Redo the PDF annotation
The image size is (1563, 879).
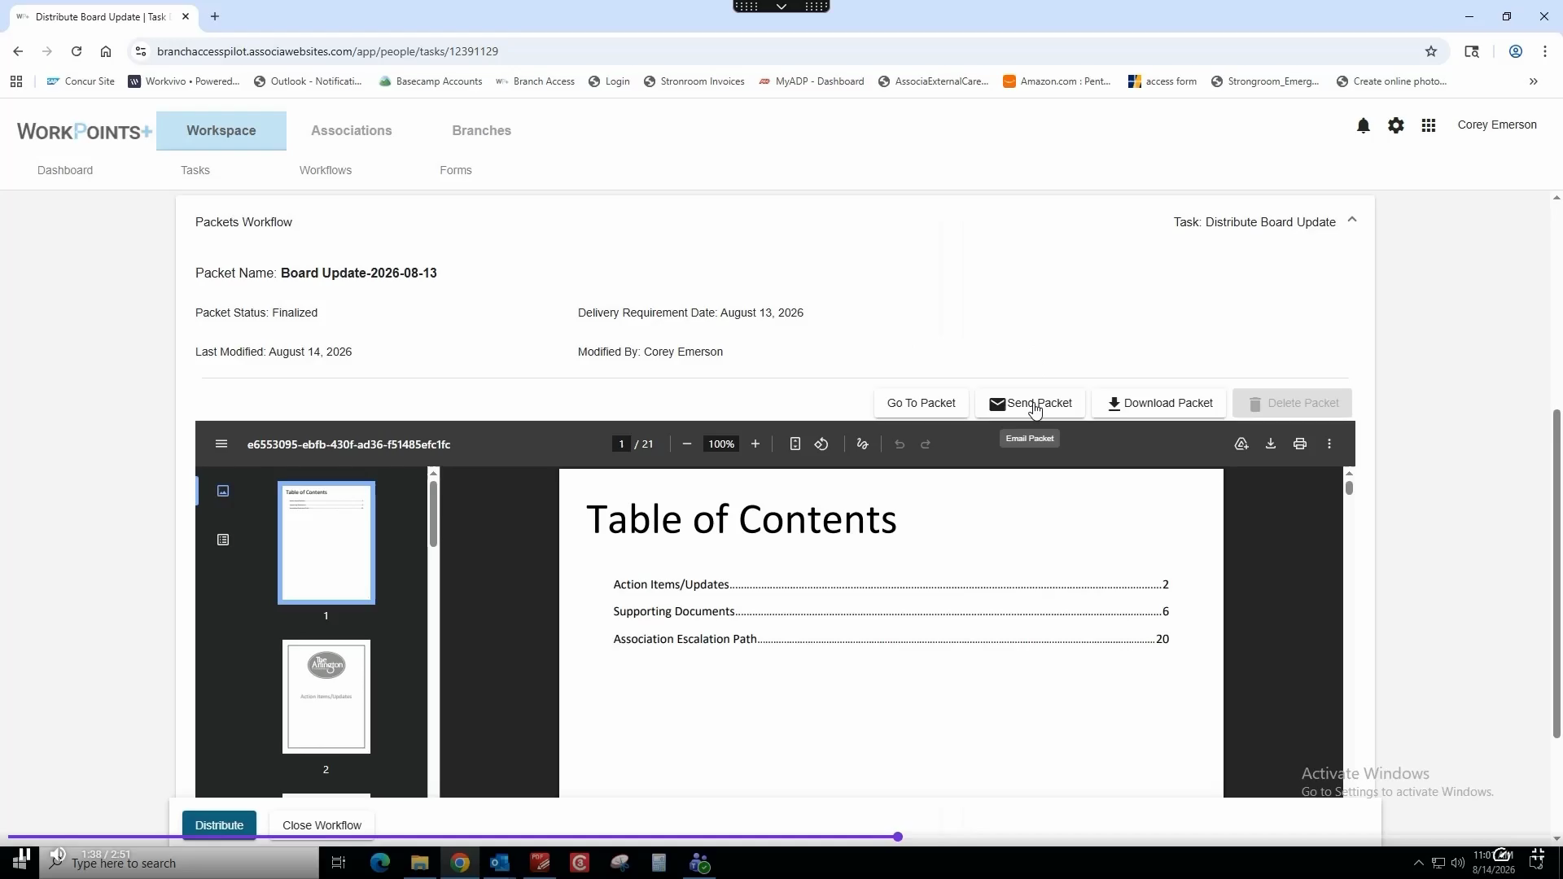click(x=926, y=444)
